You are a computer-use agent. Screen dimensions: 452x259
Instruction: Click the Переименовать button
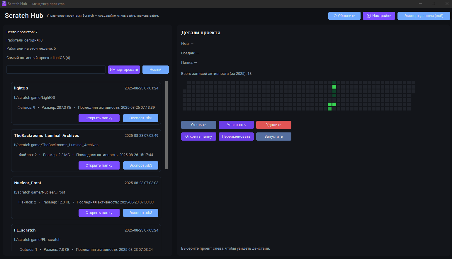(236, 137)
